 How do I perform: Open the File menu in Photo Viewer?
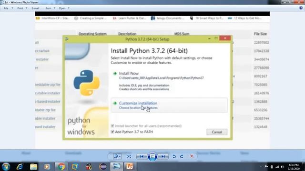pos(6,9)
